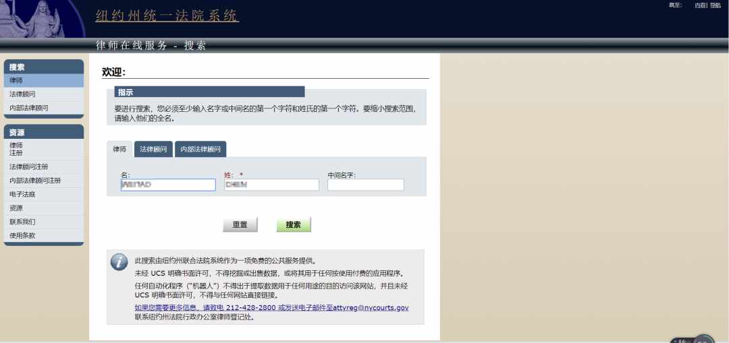The height and width of the screenshot is (343, 729).
Task: Open the 纽约州统一法院系统 header link
Action: pyautogui.click(x=167, y=15)
